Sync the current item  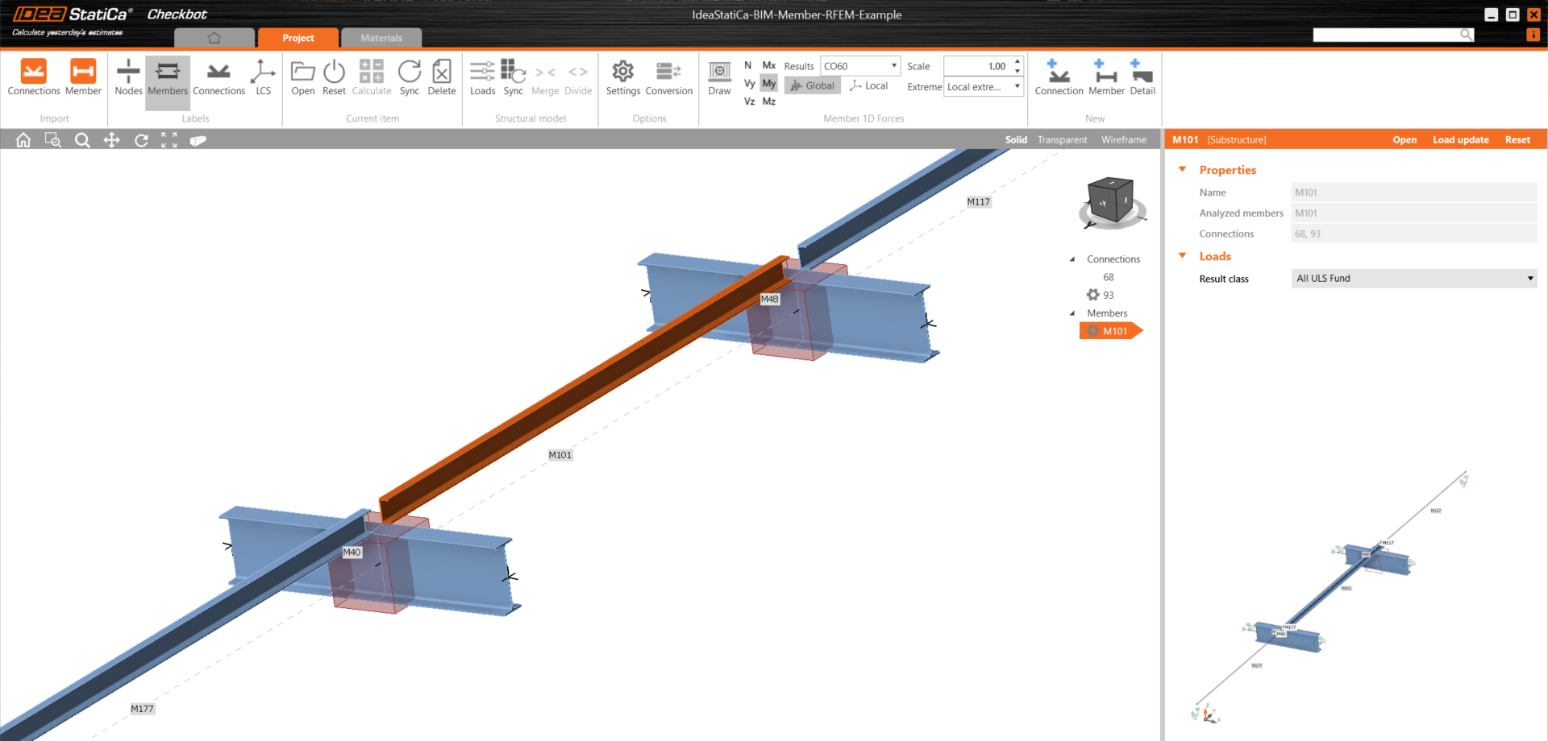point(410,78)
